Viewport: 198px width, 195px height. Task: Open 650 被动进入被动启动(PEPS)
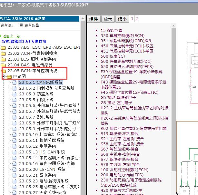pyautogui.click(x=127, y=67)
